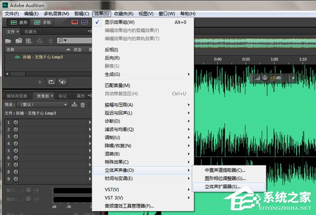Toggle 显示效果组(W) menu item

(143, 22)
